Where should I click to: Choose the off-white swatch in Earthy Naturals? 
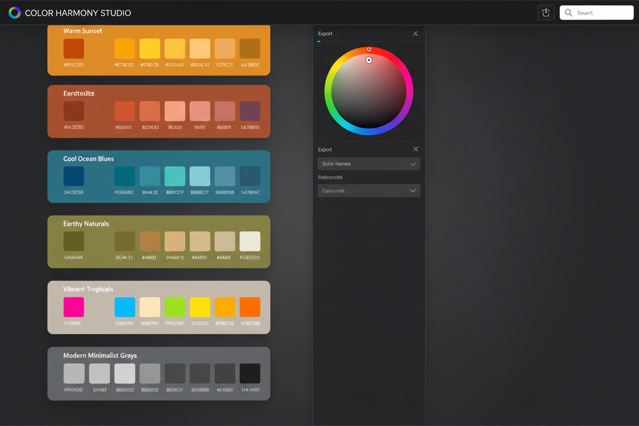coord(250,241)
